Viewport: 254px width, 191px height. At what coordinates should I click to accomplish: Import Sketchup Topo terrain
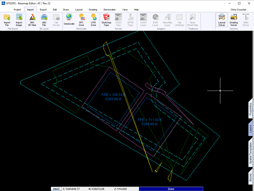pos(106,19)
